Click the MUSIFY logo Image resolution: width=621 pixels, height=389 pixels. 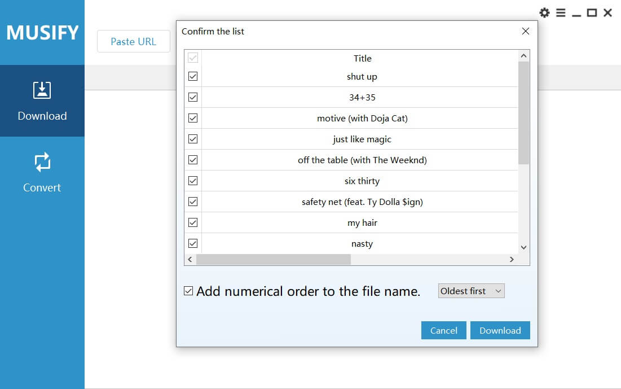tap(42, 33)
